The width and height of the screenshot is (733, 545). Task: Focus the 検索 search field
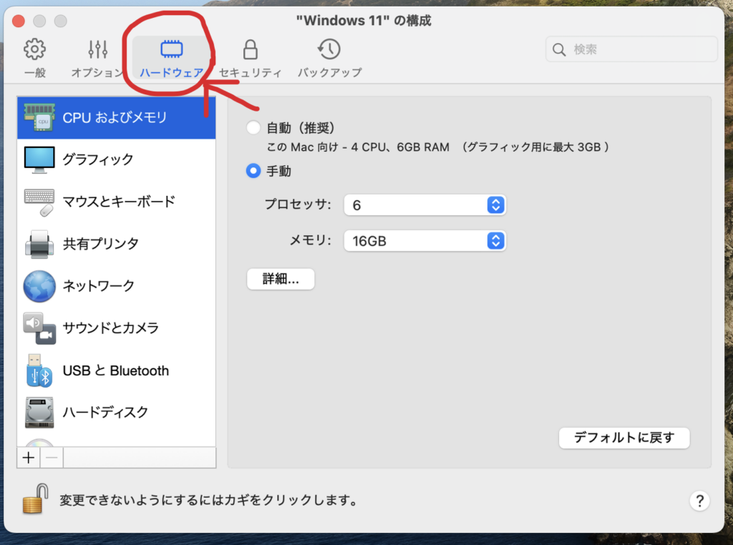[631, 49]
